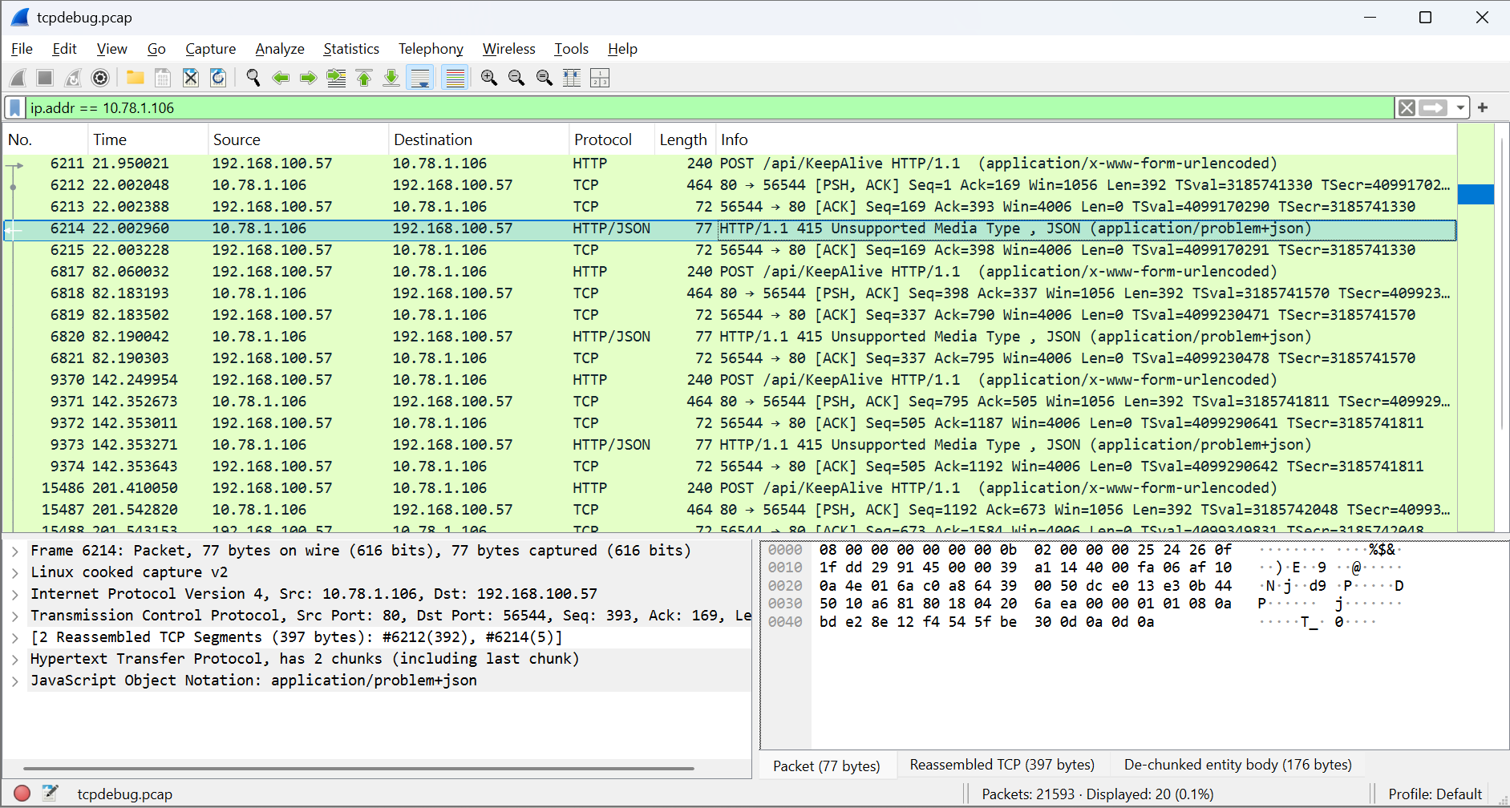The height and width of the screenshot is (808, 1510).
Task: Click the resize columns icon
Action: pyautogui.click(x=572, y=78)
